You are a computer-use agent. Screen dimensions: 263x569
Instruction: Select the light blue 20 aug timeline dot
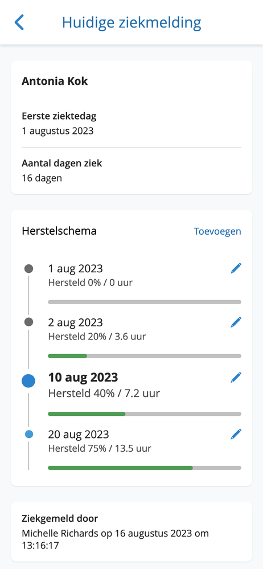point(29,434)
